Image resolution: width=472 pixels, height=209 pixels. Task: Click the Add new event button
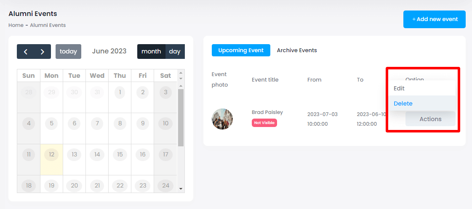(435, 19)
